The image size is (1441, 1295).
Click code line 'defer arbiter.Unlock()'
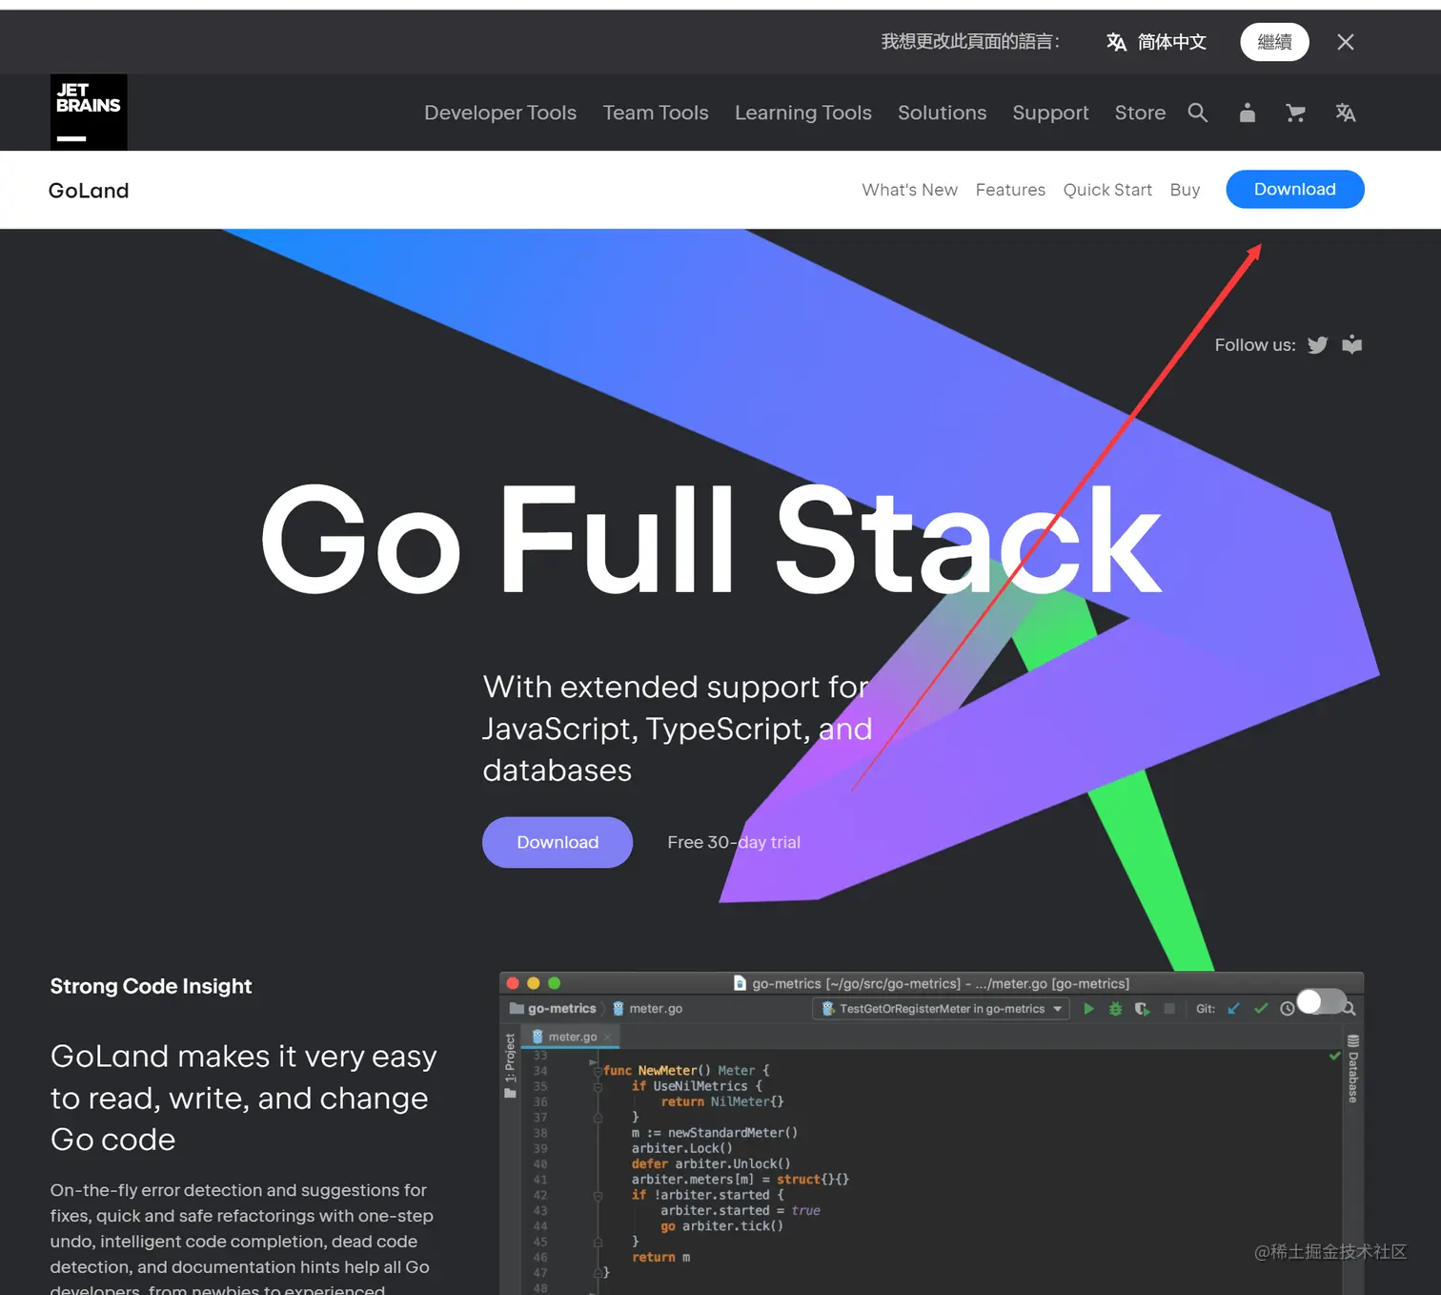(x=711, y=1163)
